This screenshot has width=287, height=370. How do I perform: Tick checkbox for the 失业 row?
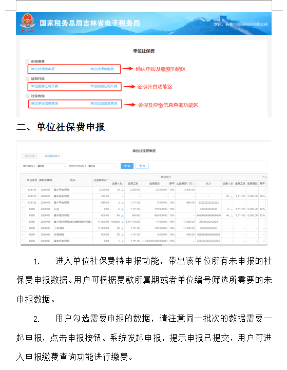tap(24, 209)
